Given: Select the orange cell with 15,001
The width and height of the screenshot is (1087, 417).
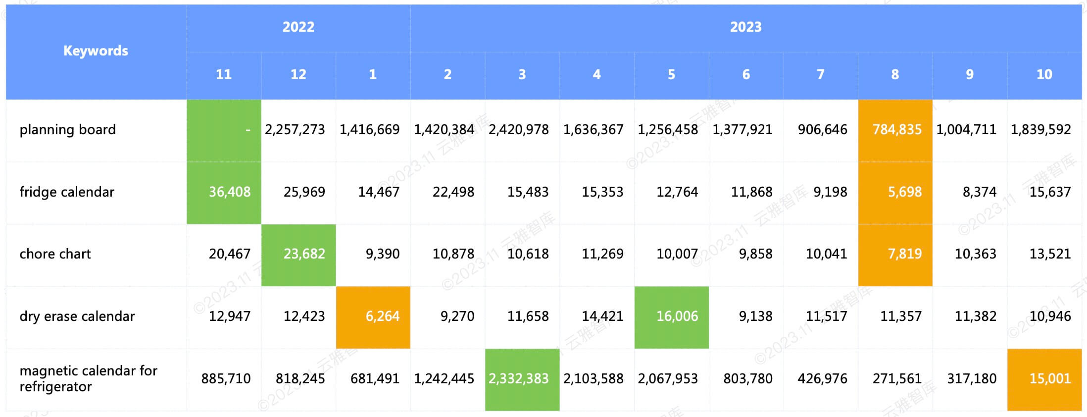Looking at the screenshot, I should pyautogui.click(x=1044, y=379).
